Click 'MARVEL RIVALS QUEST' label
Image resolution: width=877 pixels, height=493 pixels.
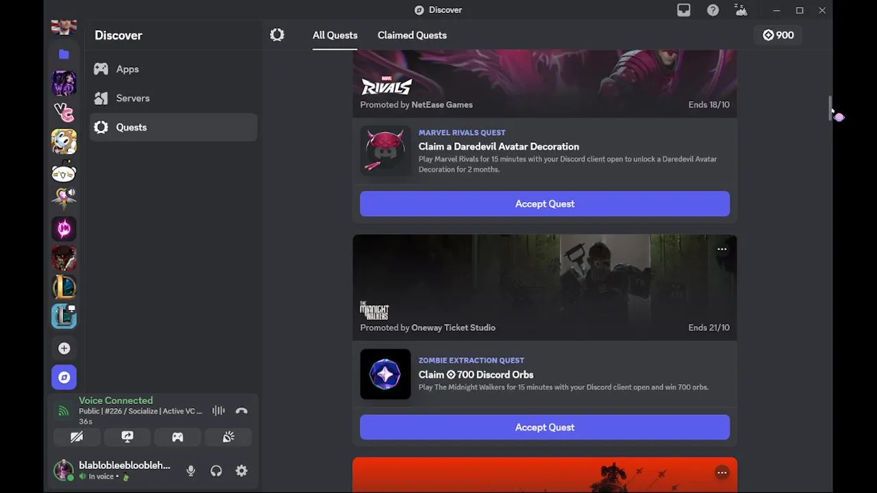tap(462, 133)
